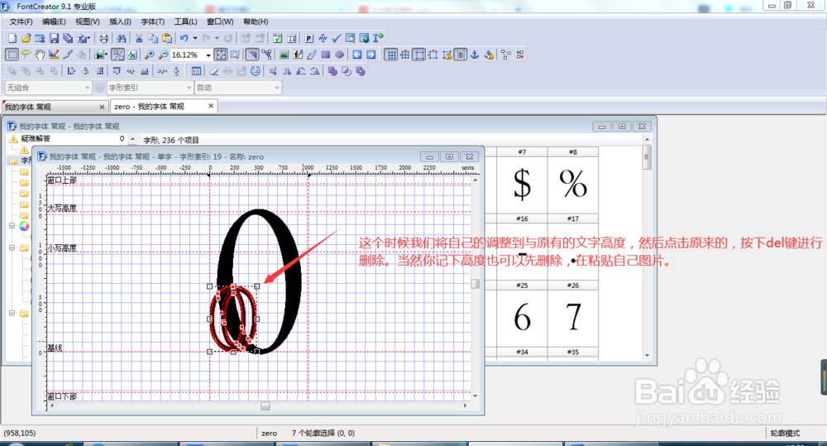Create a new font with New icon
The width and height of the screenshot is (827, 446).
coord(12,38)
